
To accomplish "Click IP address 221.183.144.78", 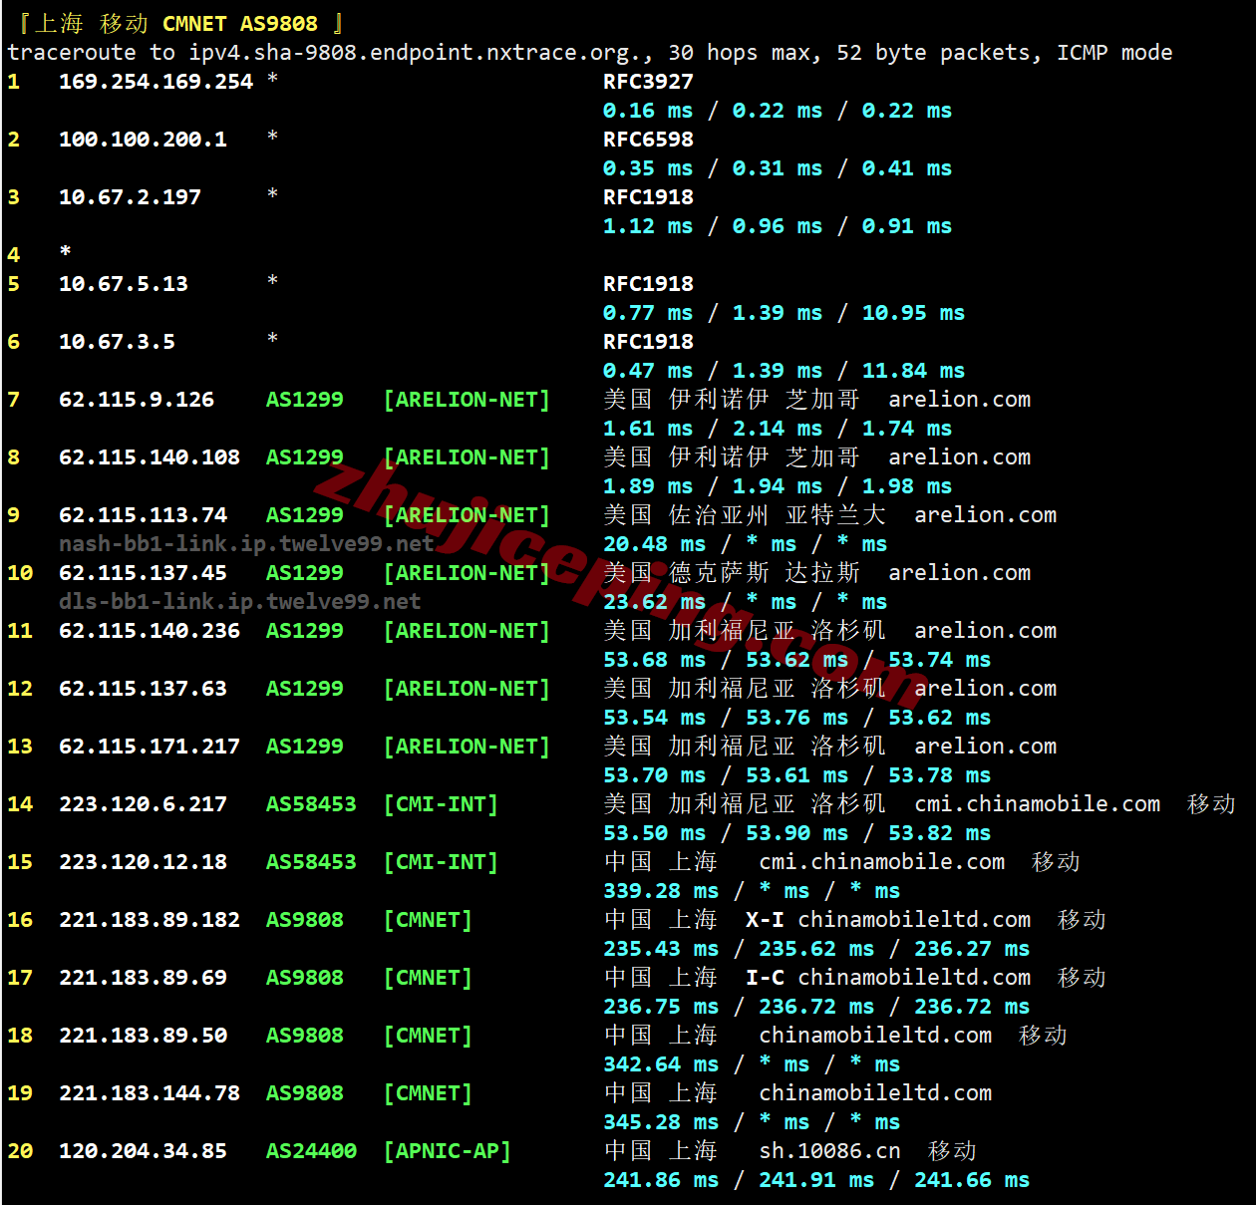I will 150,1093.
